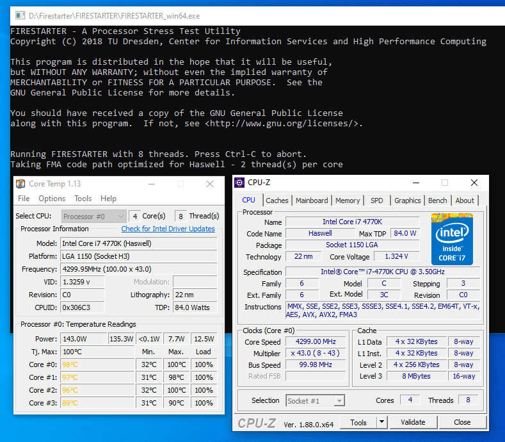Switch to the Memory tab

point(348,201)
